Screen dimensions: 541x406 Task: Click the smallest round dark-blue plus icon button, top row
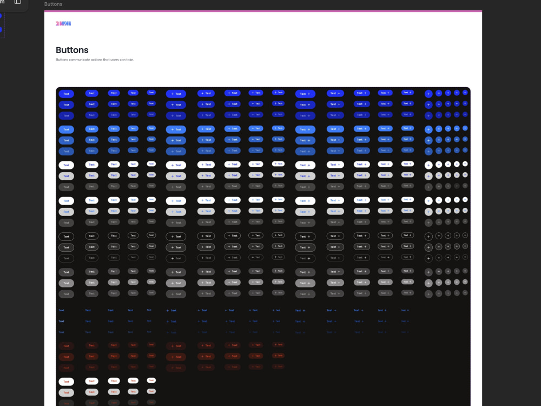pos(465,93)
